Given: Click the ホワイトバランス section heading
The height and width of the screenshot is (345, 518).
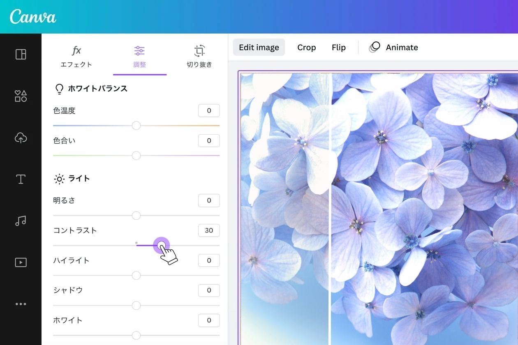Looking at the screenshot, I should click(97, 89).
